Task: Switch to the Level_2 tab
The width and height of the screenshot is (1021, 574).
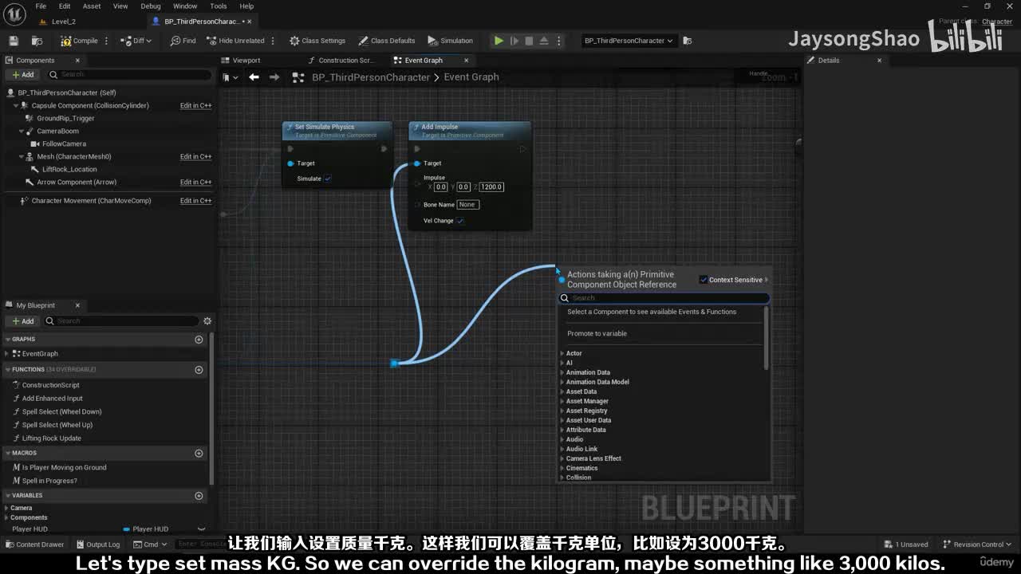Action: point(64,22)
